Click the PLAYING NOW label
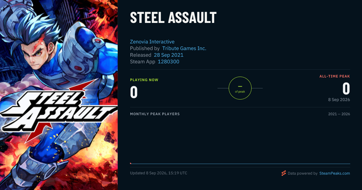 144,80
